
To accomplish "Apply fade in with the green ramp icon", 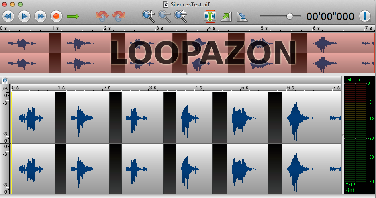I will 227,16.
